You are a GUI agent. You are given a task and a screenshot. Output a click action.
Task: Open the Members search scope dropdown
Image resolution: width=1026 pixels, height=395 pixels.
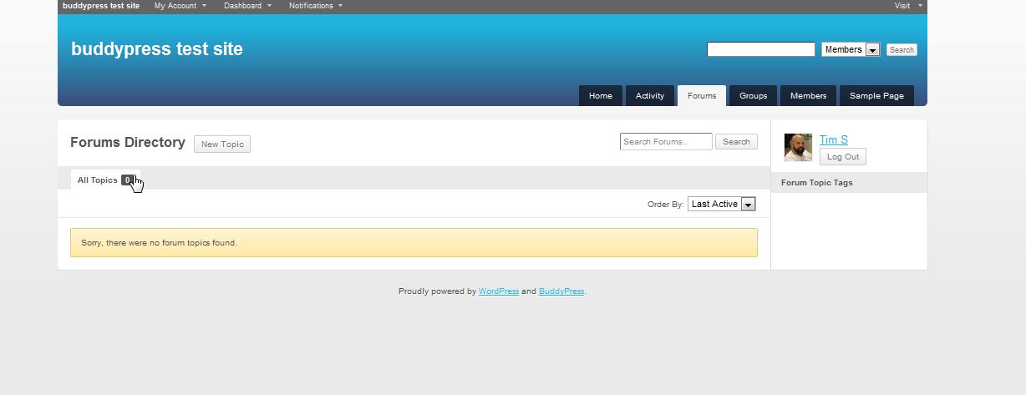point(851,49)
